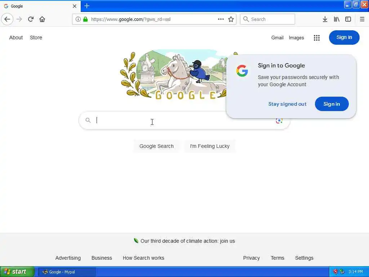Image resolution: width=369 pixels, height=277 pixels.
Task: Focus the browser toolbar Search field
Action: [x=267, y=19]
